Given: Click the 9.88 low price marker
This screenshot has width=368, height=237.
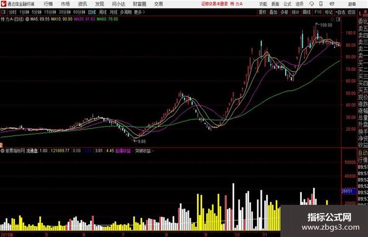Looking at the screenshot, I should pyautogui.click(x=141, y=142).
